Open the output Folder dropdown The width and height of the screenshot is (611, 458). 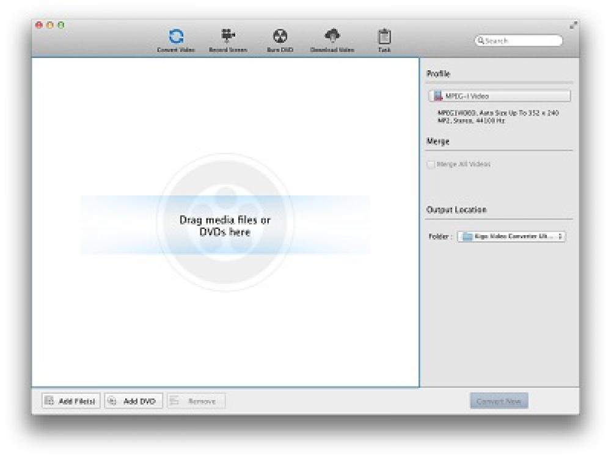[x=513, y=236]
